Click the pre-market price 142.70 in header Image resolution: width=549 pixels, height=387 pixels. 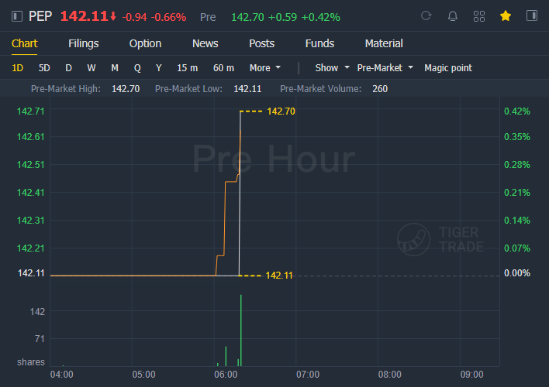248,17
